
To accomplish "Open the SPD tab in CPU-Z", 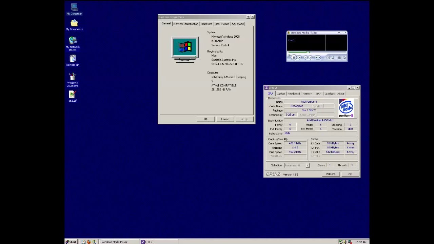I will (318, 94).
